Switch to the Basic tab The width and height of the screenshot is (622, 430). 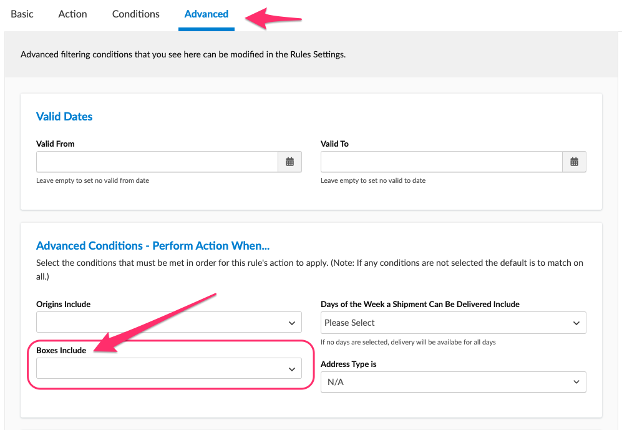[x=22, y=14]
